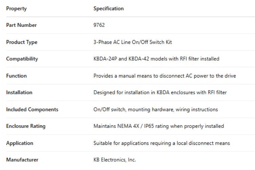Select the Product Type label
255x170 pixels.
[x=22, y=42]
